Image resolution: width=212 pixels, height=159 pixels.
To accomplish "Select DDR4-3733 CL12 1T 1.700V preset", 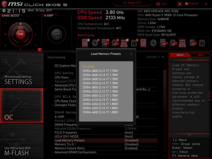I will click(100, 91).
